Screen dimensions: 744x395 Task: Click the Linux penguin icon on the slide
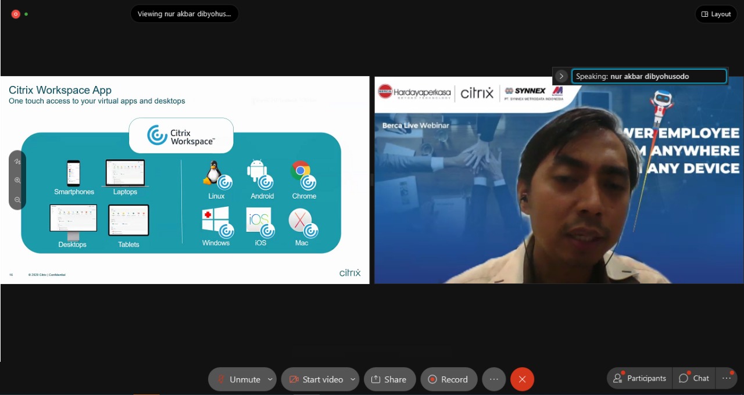[x=217, y=175]
